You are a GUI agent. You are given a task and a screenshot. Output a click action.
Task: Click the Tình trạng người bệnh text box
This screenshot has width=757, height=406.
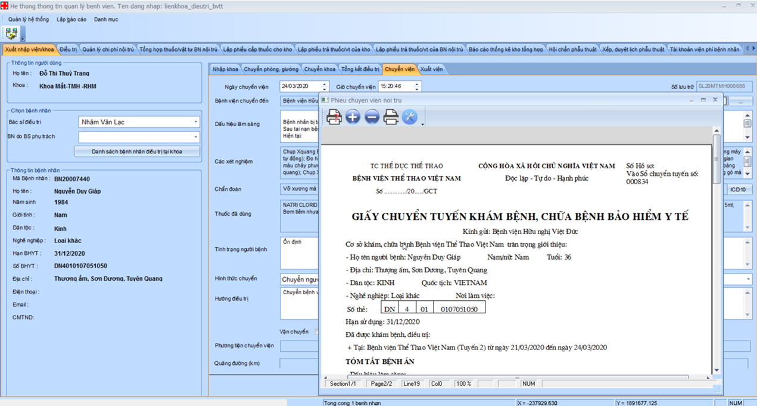point(299,253)
